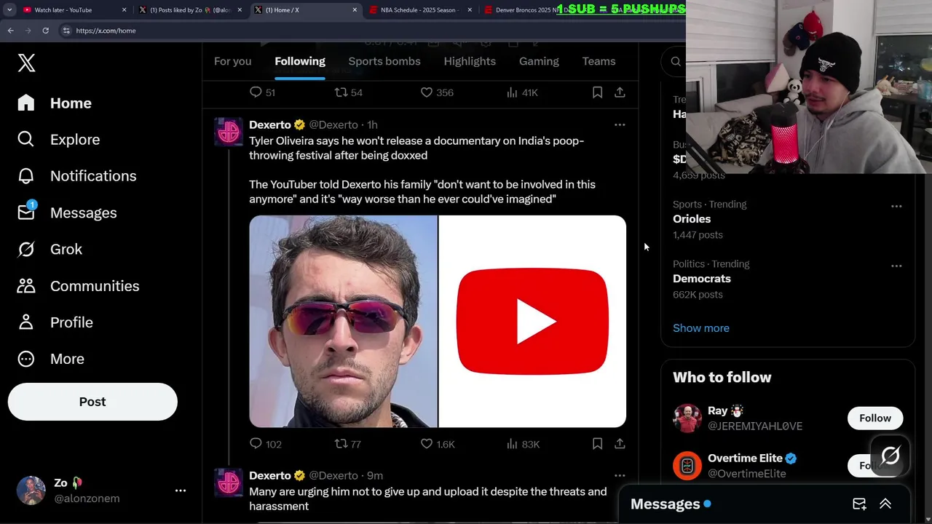The width and height of the screenshot is (932, 524).
Task: Select the Following timeline tab
Action: (300, 61)
